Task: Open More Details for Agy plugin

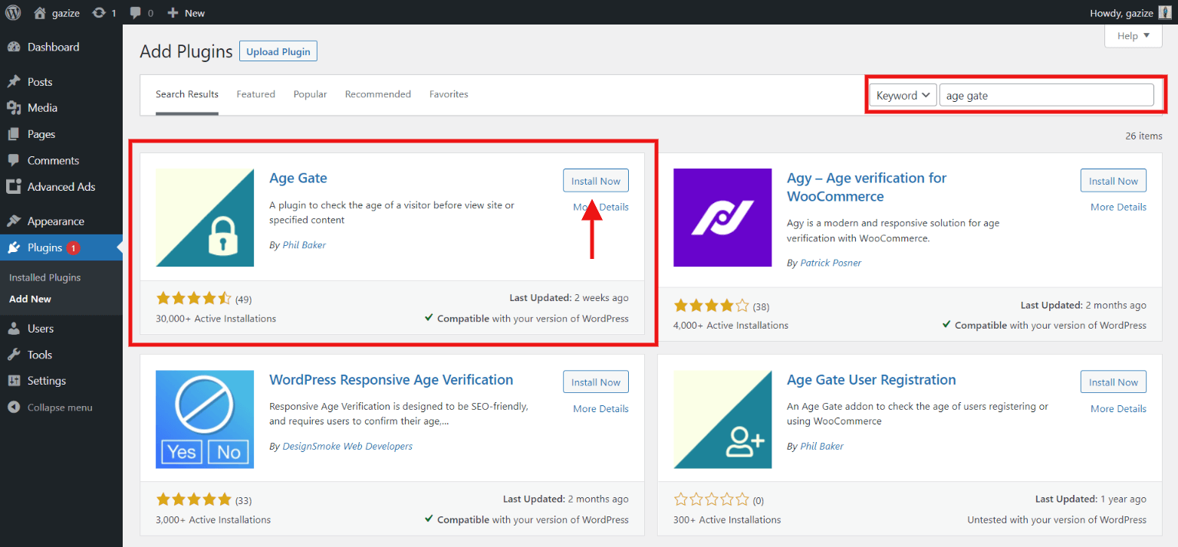Action: pos(1118,207)
